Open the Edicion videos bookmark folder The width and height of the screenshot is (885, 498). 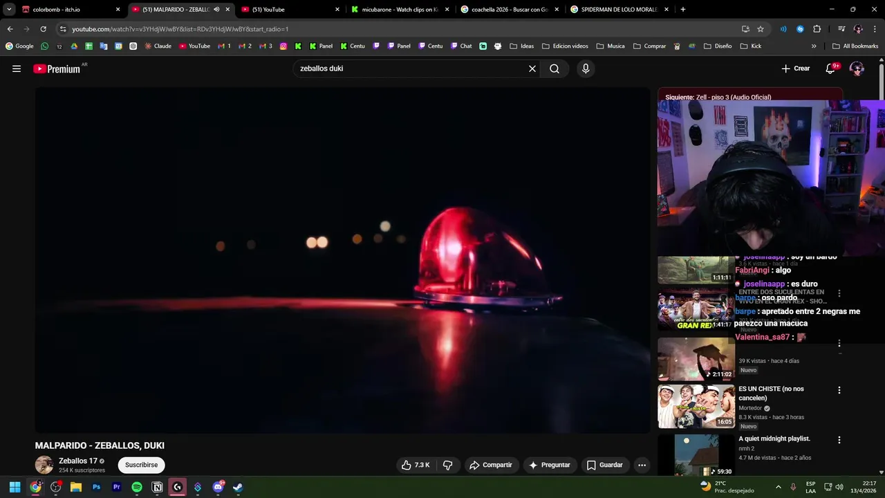point(565,46)
